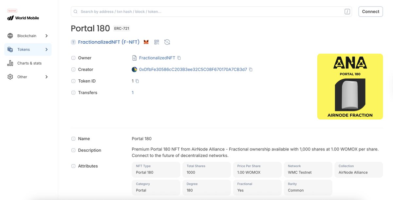Click info icon next to Description
Viewport: 393px width, 200px height.
pos(73,150)
